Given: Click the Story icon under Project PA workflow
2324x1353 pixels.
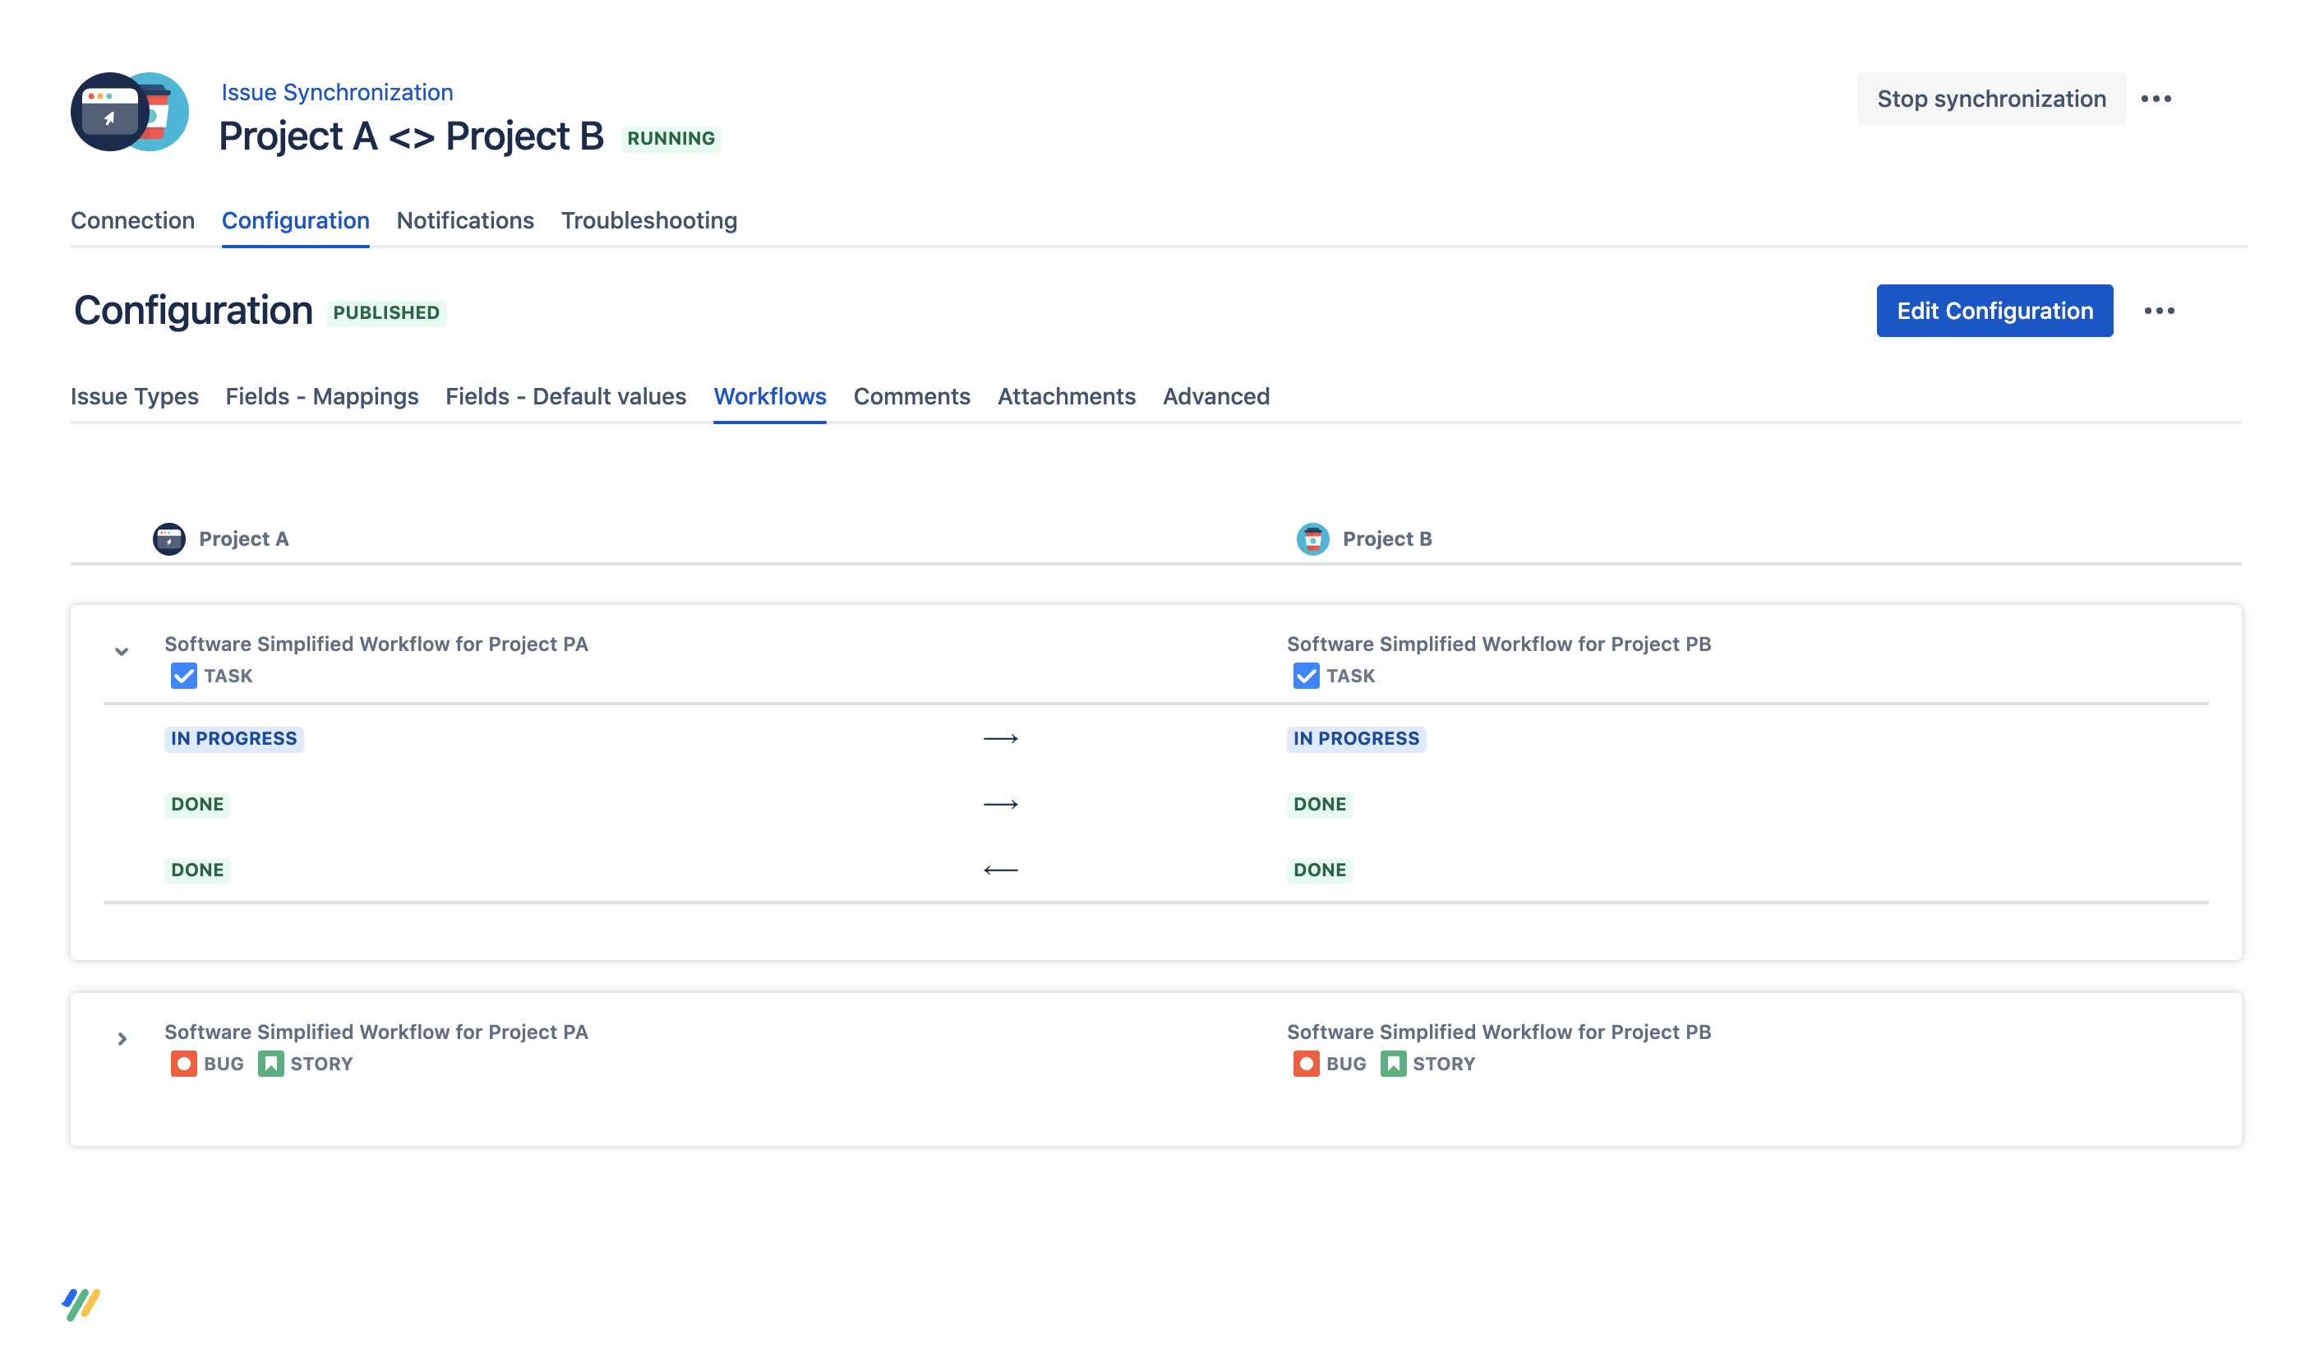Looking at the screenshot, I should click(x=270, y=1064).
